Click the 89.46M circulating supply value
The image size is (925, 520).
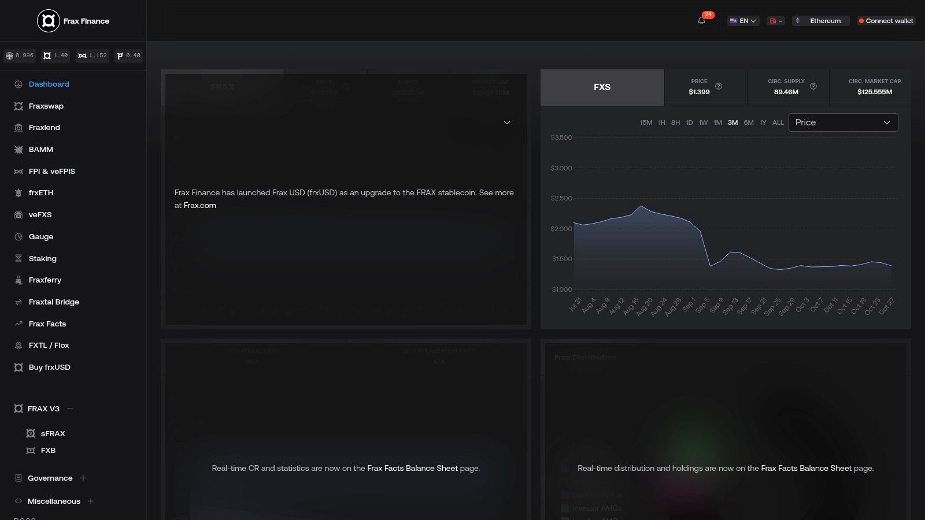click(x=786, y=92)
